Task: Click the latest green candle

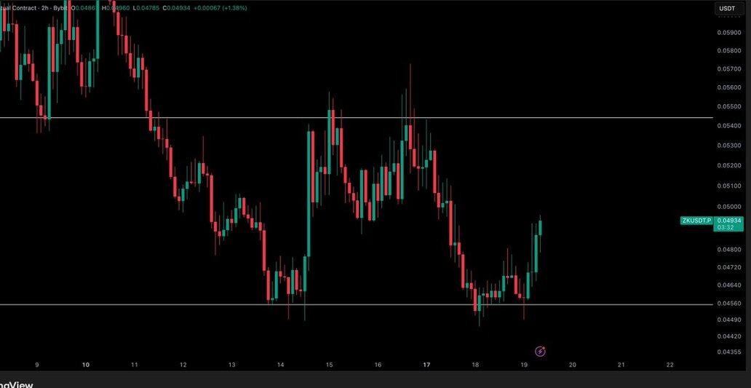Action: [x=541, y=228]
